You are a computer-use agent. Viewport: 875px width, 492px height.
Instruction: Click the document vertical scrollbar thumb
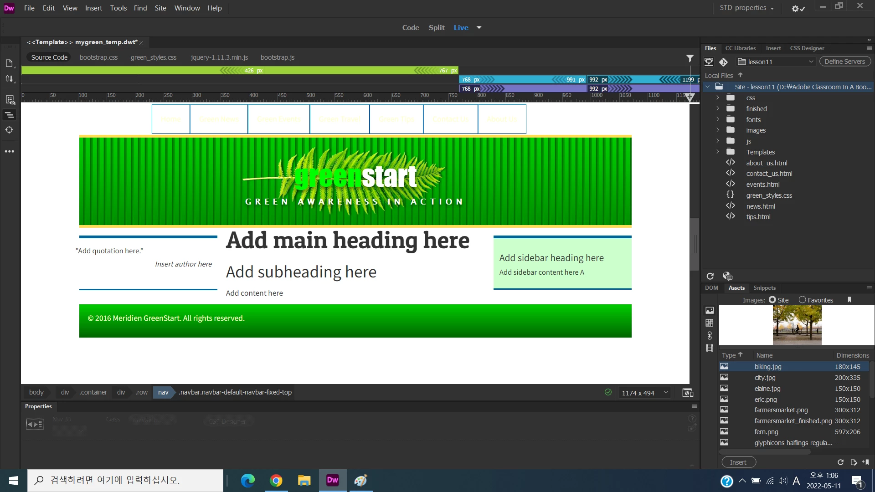tap(694, 244)
